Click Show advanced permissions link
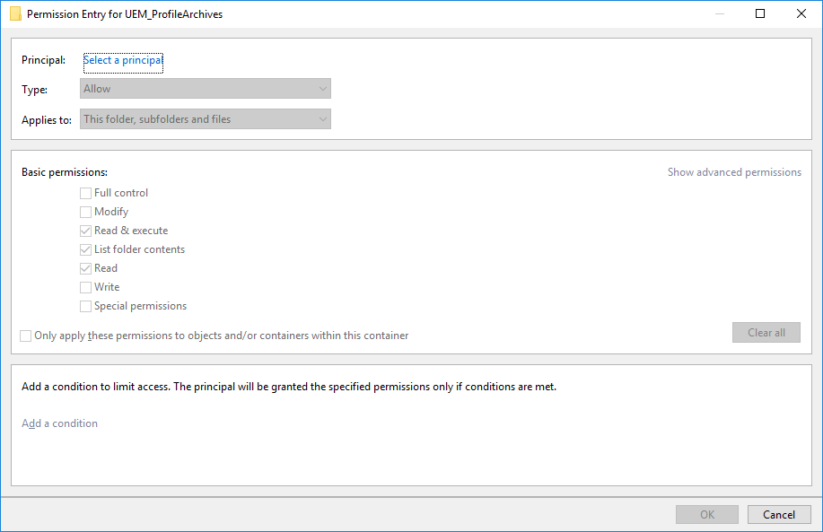 click(734, 172)
